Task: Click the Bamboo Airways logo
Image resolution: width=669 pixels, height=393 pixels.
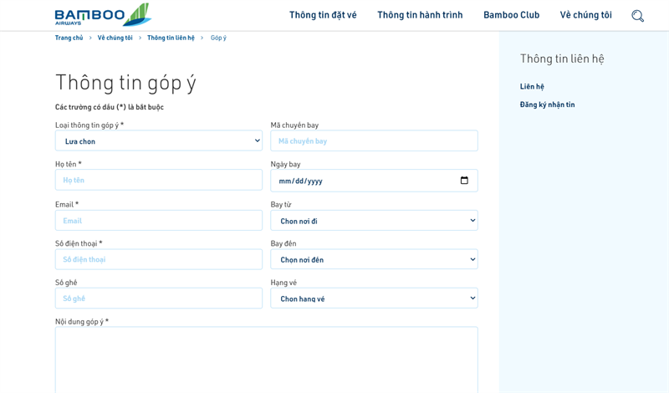Action: pyautogui.click(x=103, y=15)
